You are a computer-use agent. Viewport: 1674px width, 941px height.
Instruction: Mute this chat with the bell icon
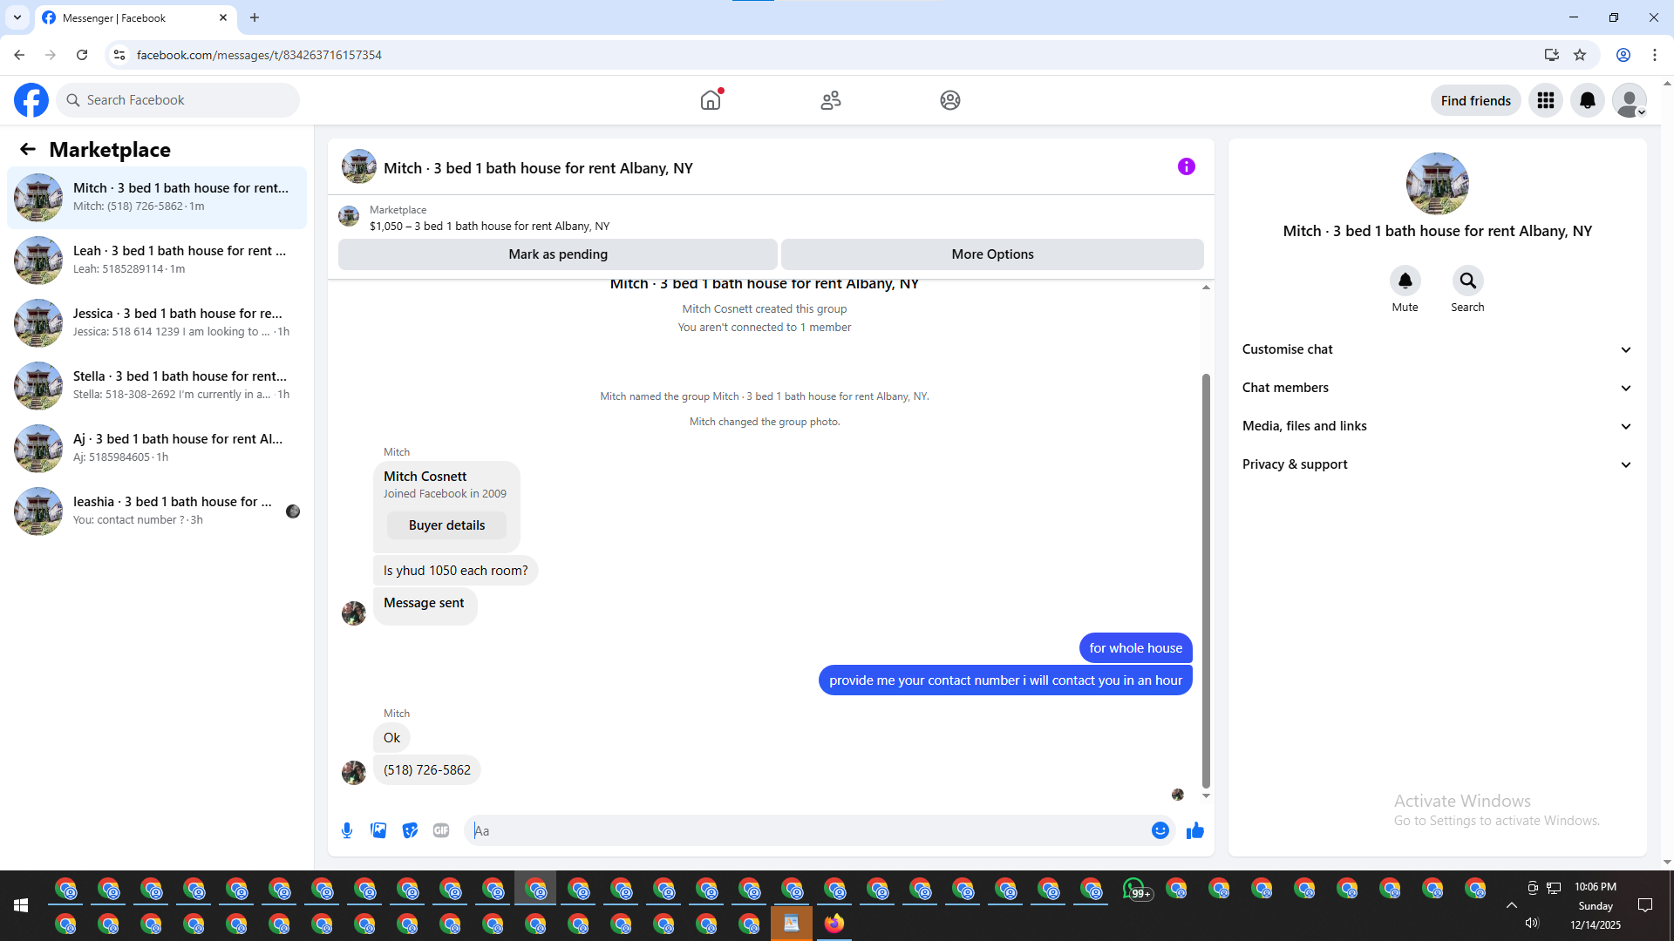tap(1405, 281)
